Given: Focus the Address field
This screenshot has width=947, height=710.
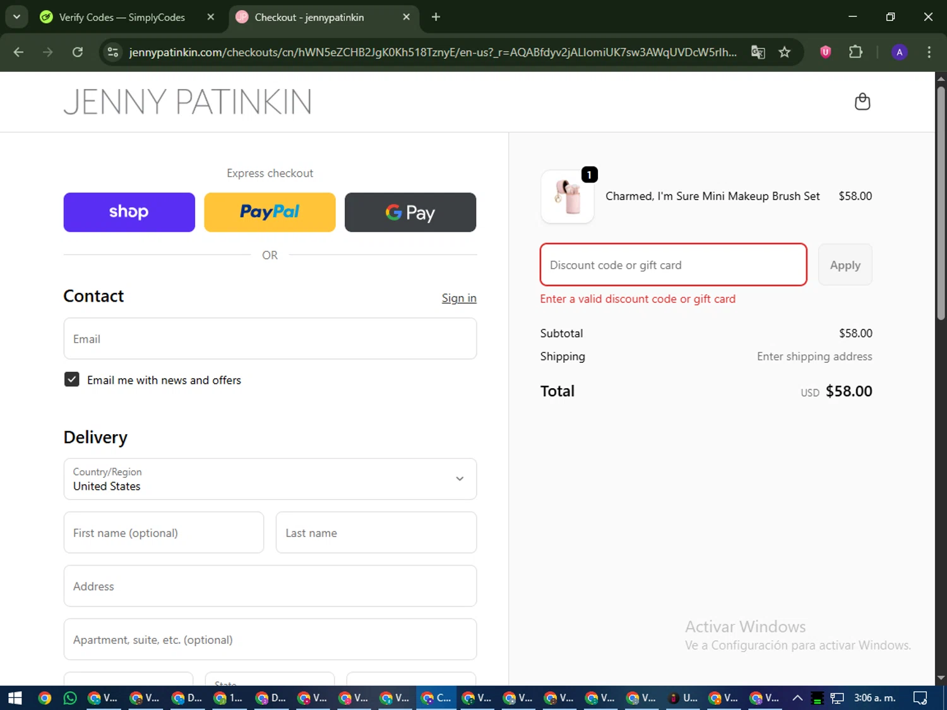Looking at the screenshot, I should pyautogui.click(x=270, y=586).
